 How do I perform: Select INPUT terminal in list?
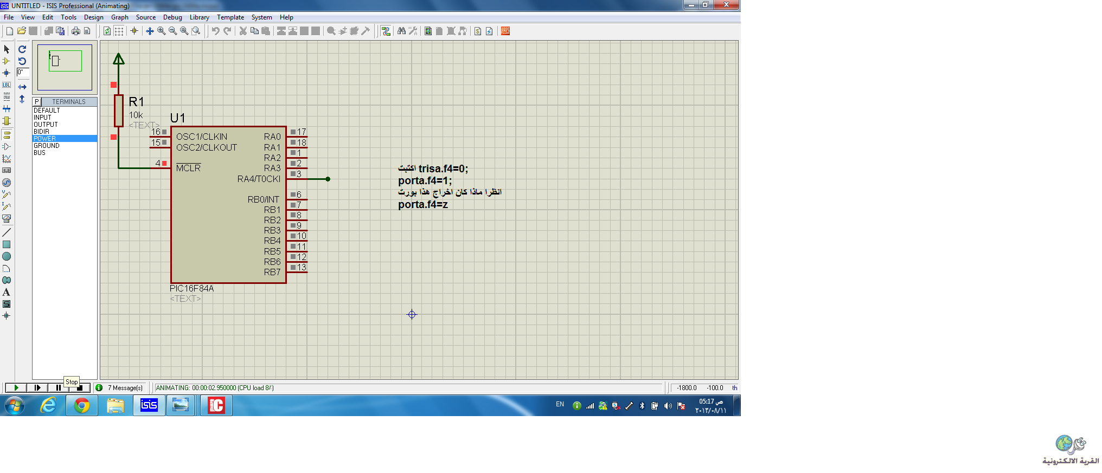65,118
